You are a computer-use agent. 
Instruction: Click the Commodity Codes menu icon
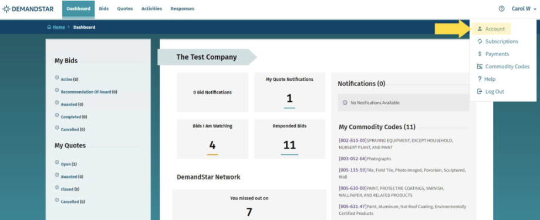coord(480,67)
